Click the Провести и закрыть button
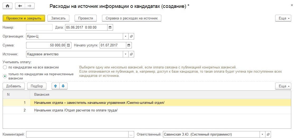Screen dimensions: 296x140 tap(24, 18)
